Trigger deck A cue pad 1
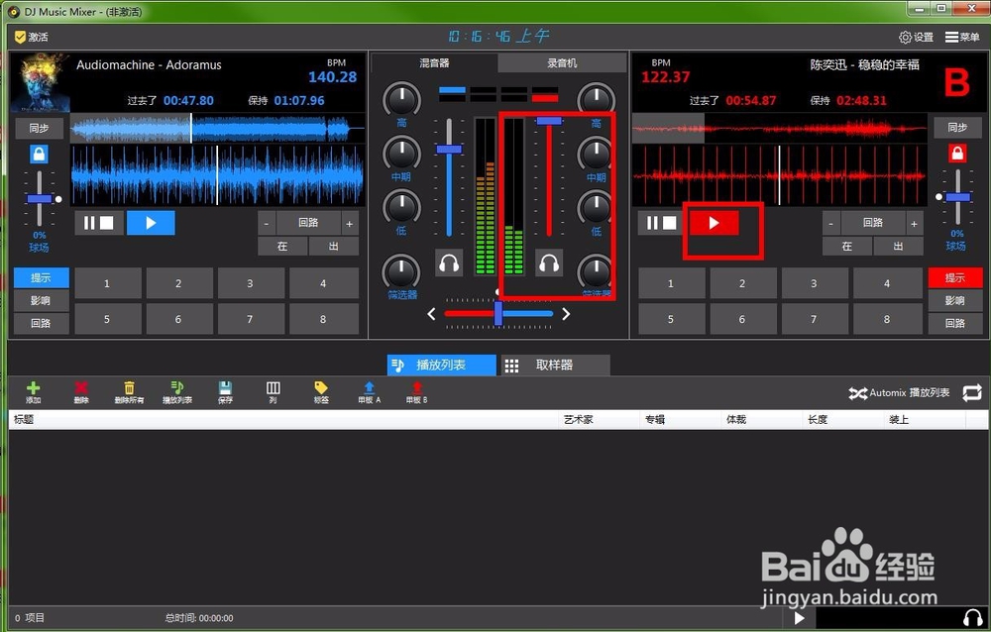The height and width of the screenshot is (632, 991). click(x=107, y=283)
